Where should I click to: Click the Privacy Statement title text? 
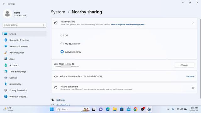pyautogui.click(x=69, y=87)
